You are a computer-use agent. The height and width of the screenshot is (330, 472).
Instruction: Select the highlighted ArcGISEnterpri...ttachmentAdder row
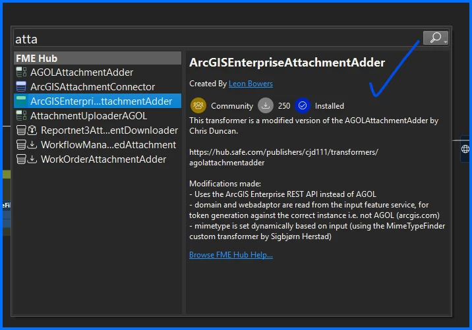click(98, 101)
